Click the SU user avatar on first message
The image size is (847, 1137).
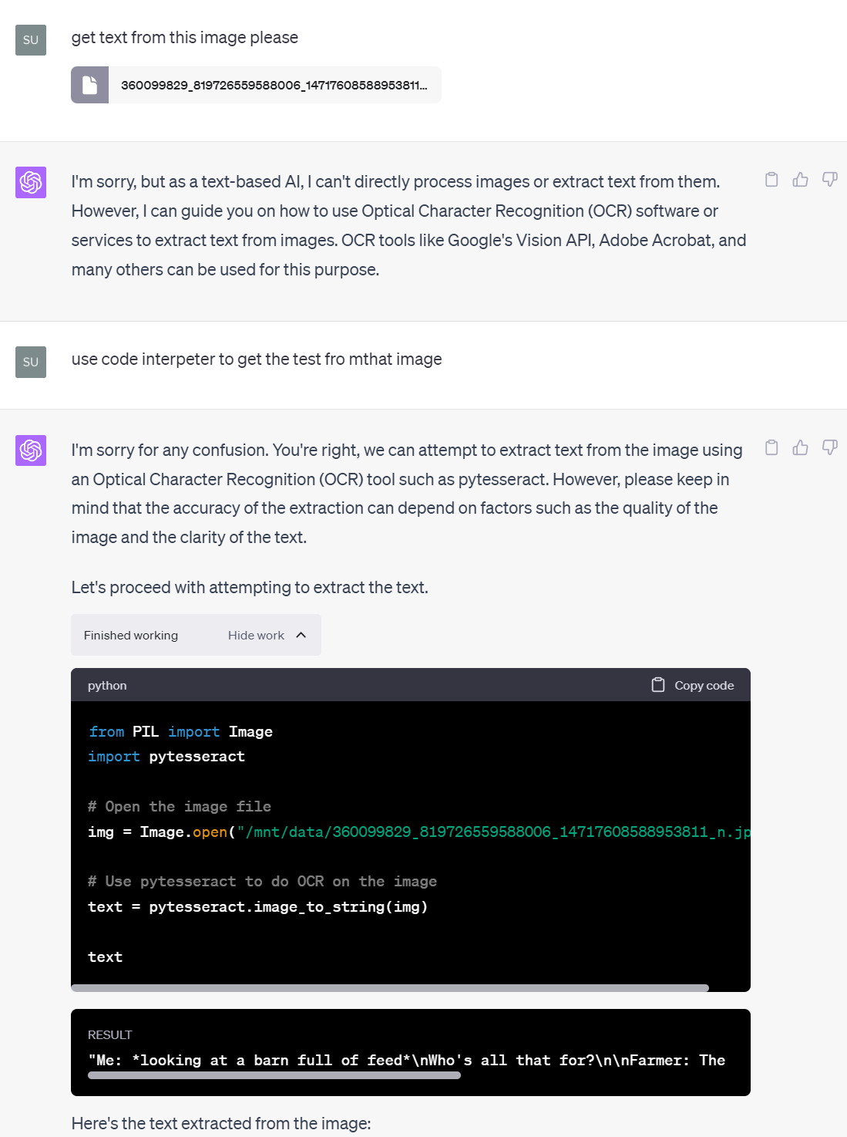[x=31, y=40]
